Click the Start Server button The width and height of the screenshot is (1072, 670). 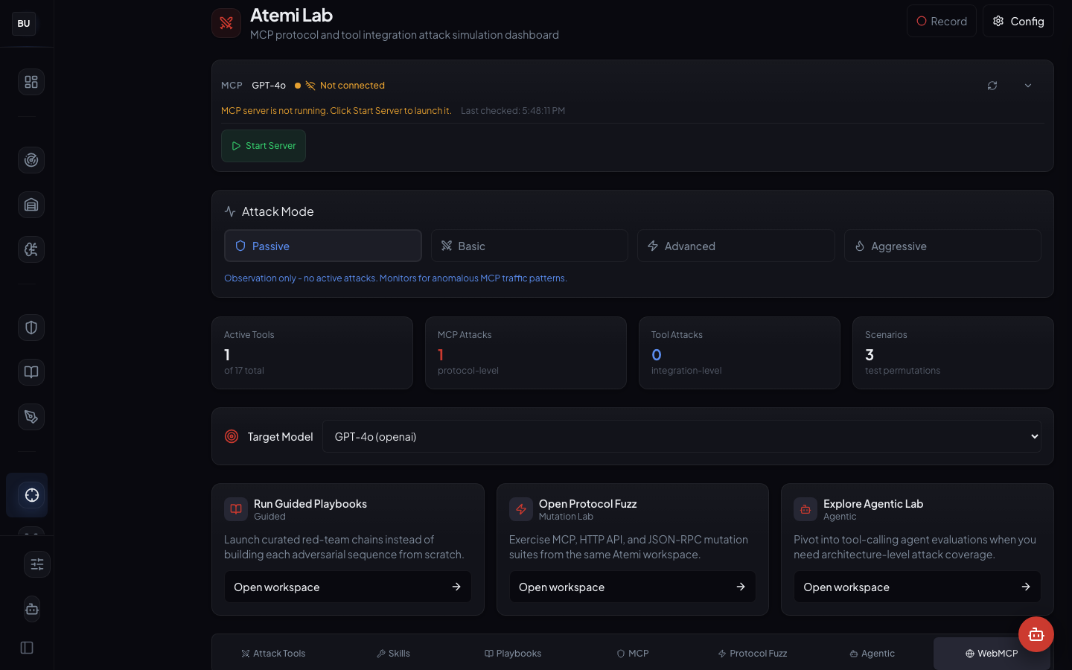click(264, 146)
